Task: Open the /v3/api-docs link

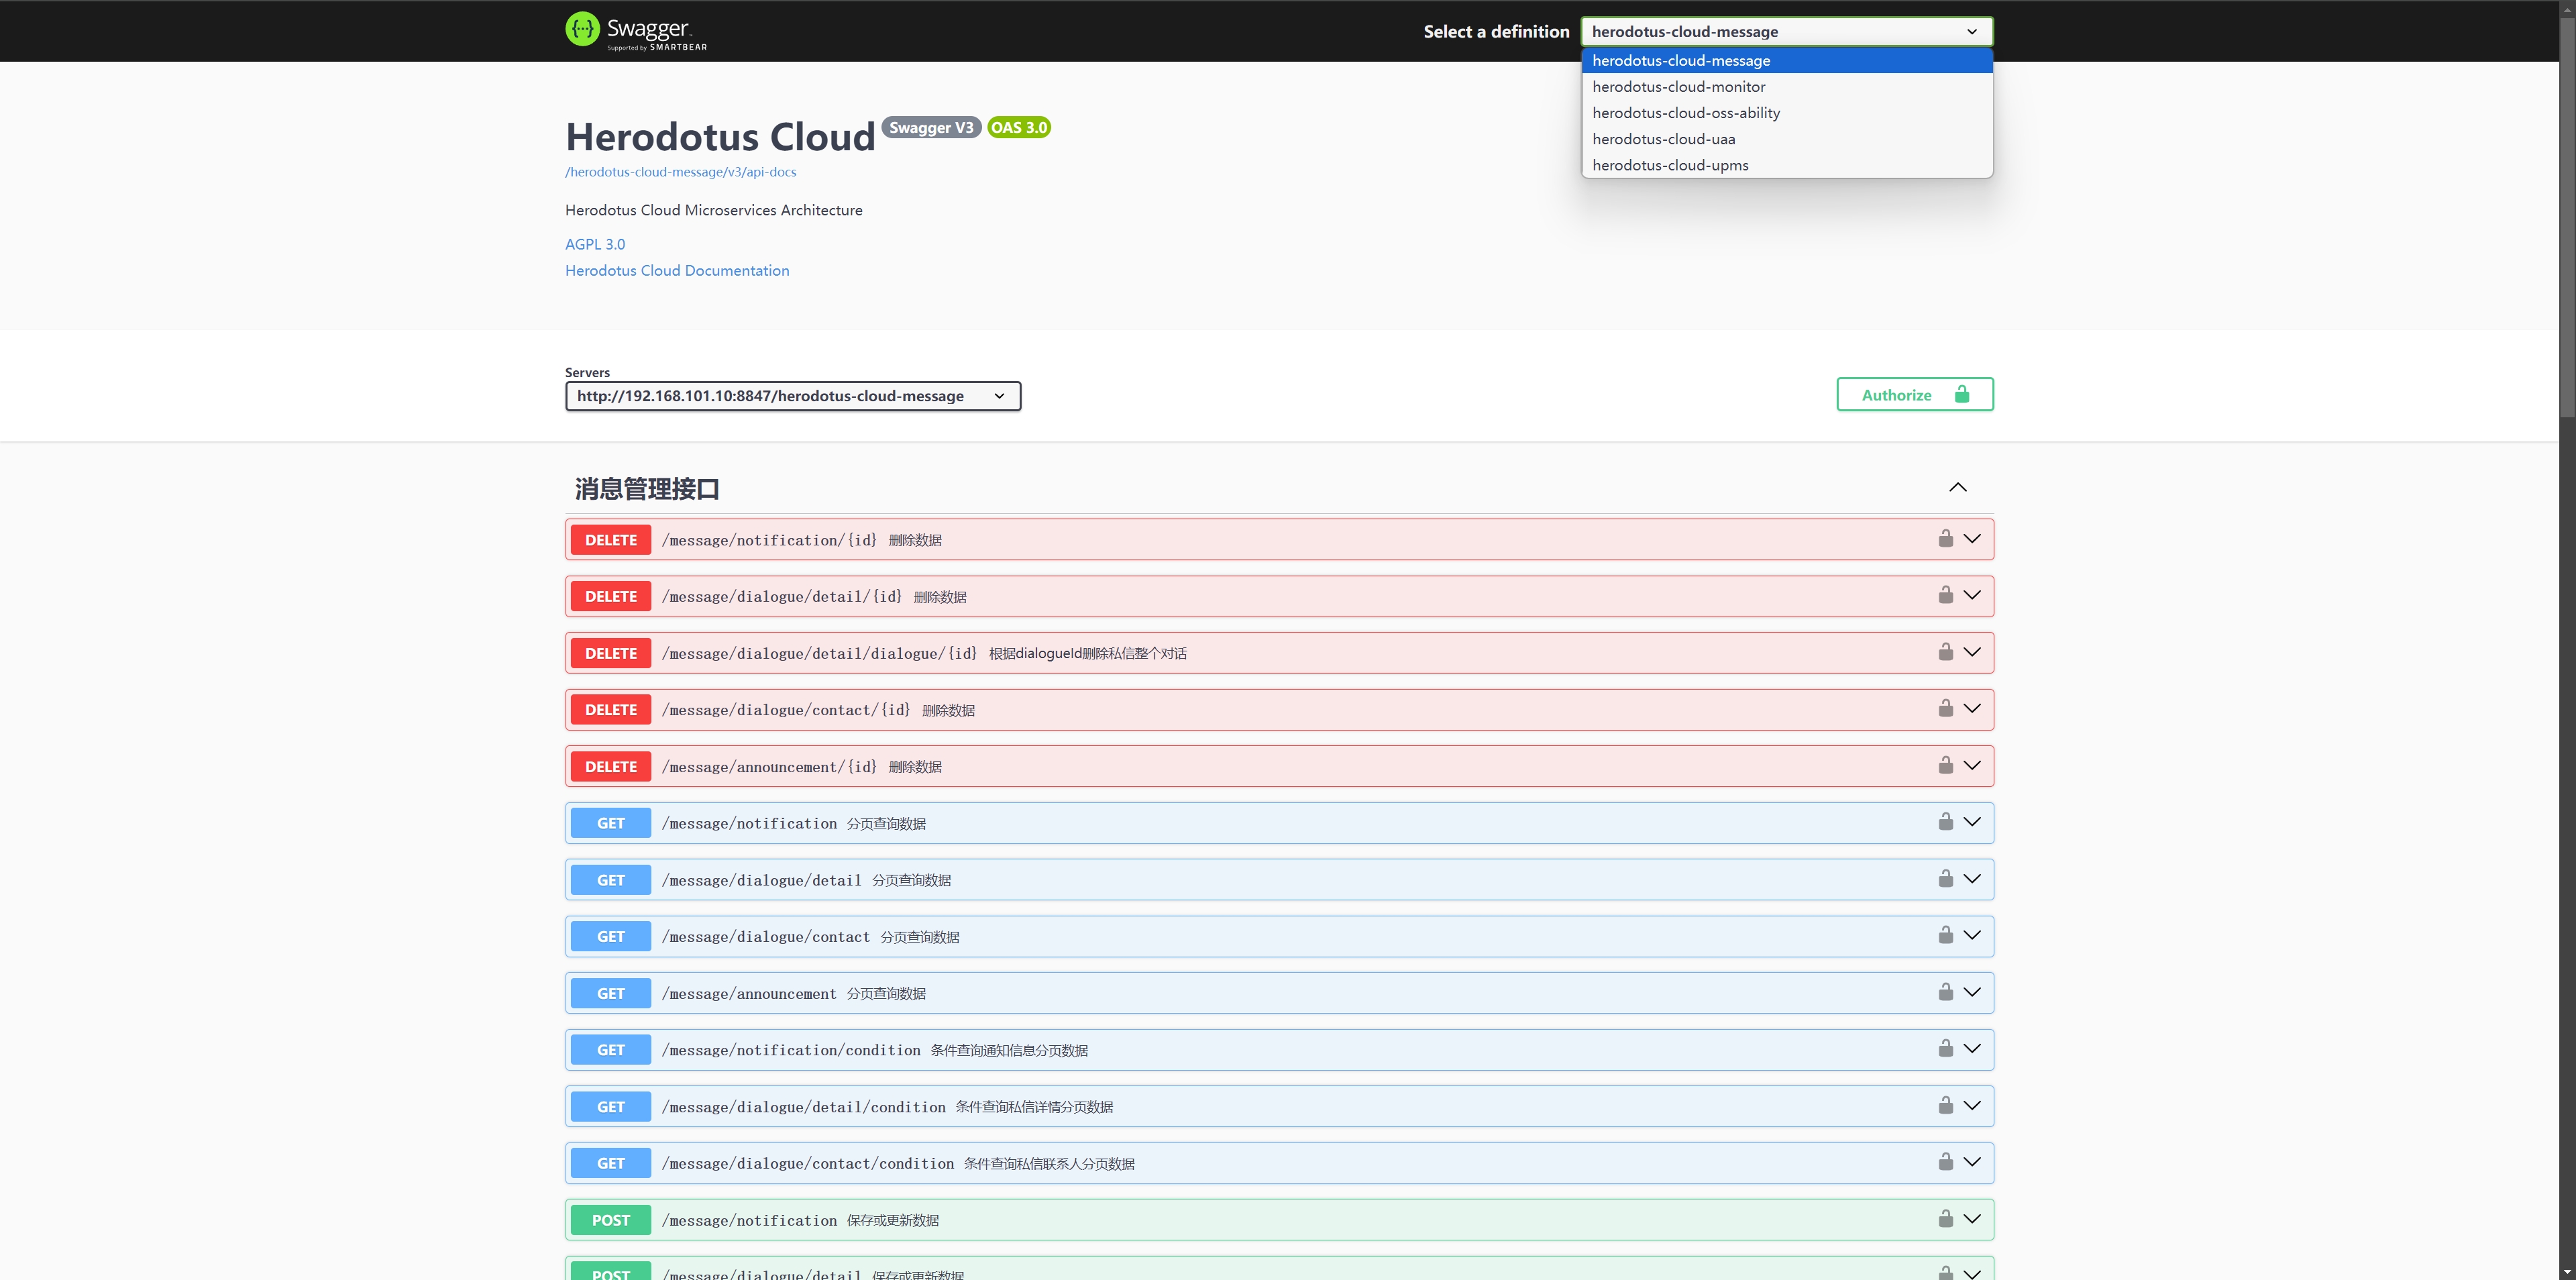Action: [680, 172]
